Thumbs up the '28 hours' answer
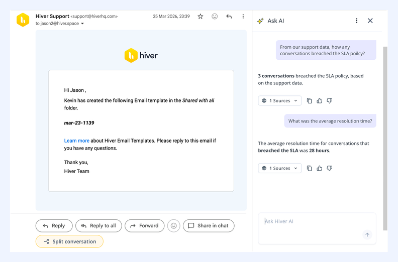Screen dimensions: 398x262 (x=319, y=168)
